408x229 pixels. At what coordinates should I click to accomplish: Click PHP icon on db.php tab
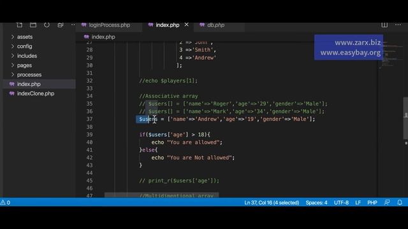tap(202, 25)
